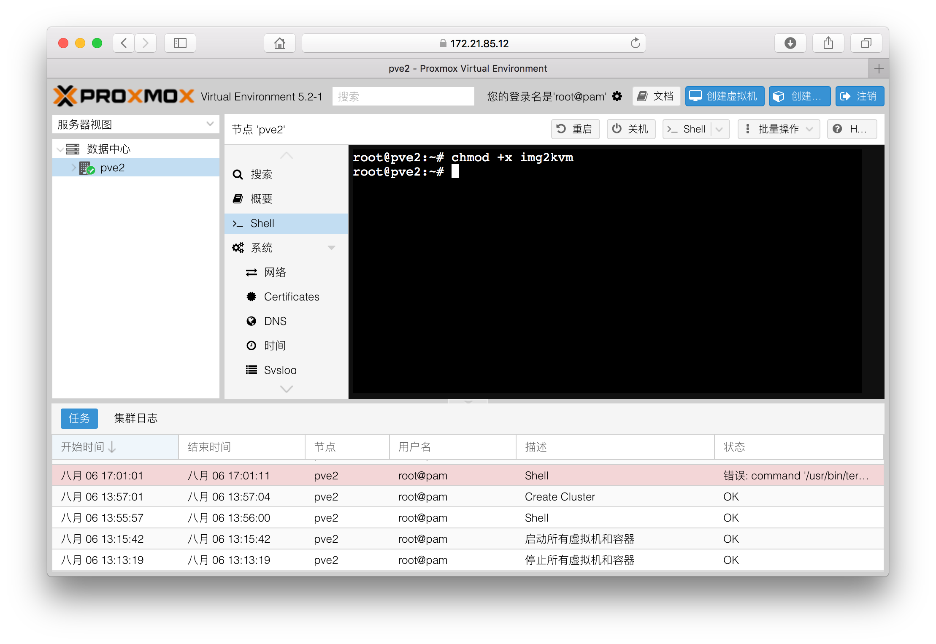The width and height of the screenshot is (936, 644).
Task: Click inside the shell terminal
Action: (607, 271)
